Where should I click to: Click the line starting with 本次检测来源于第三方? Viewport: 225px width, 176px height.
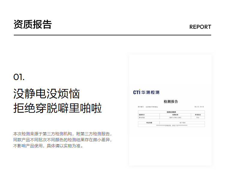click(63, 134)
